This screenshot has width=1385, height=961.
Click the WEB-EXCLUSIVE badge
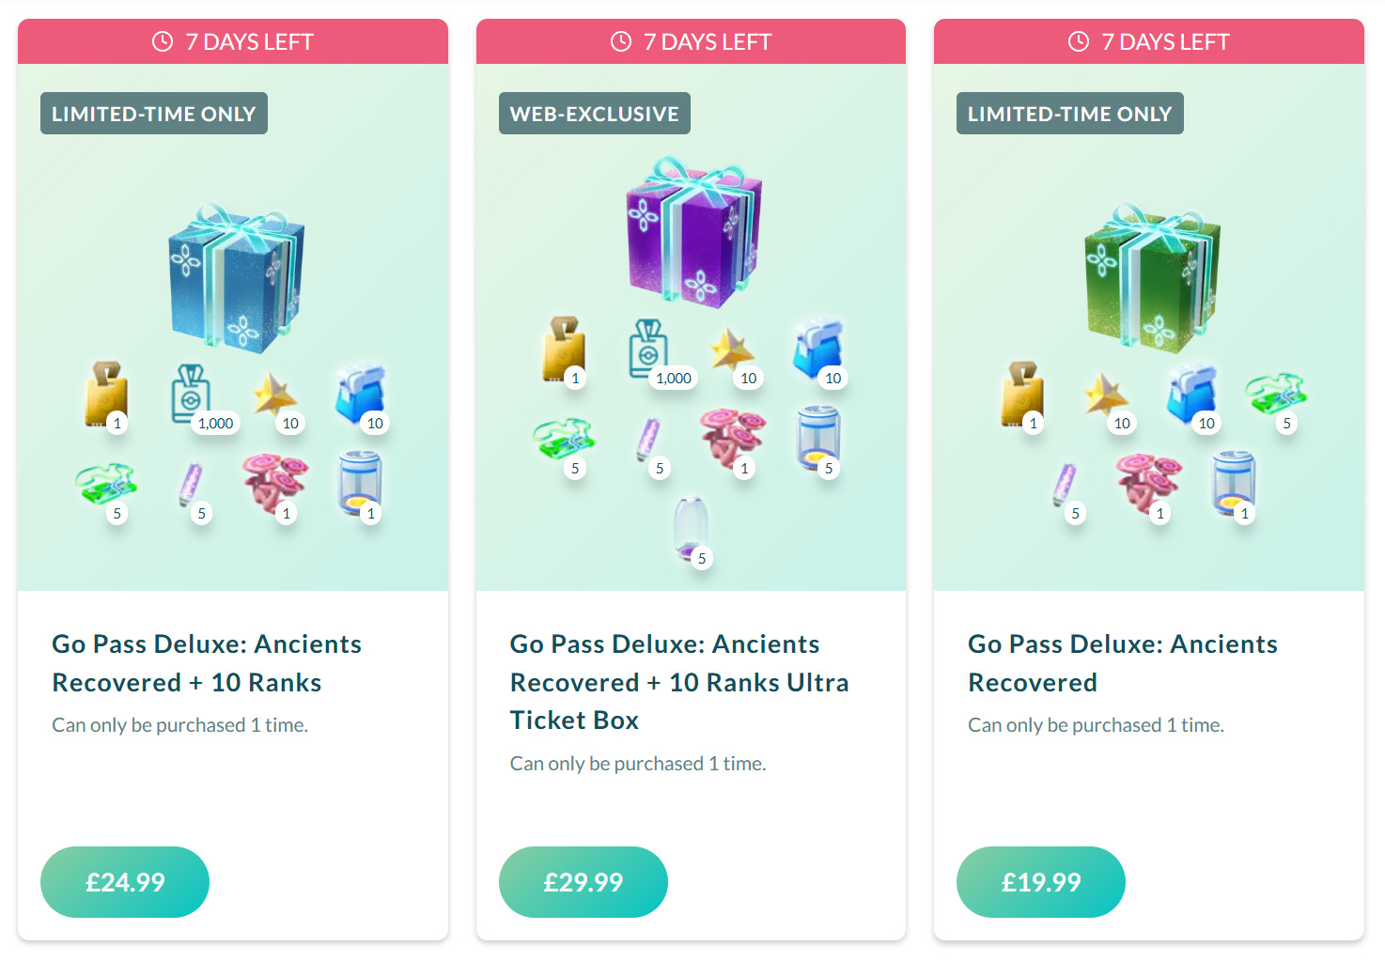pyautogui.click(x=594, y=114)
